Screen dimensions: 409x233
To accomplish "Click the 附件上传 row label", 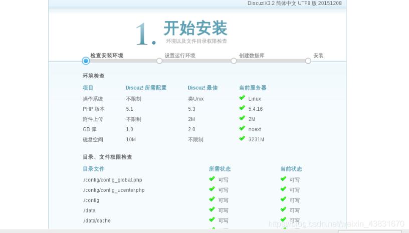I will coord(93,119).
